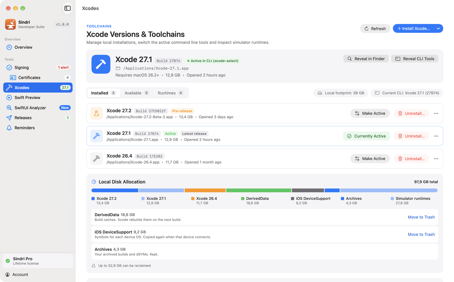
Task: Click the Current CLI Xcode 27.1 pill
Action: tap(407, 93)
